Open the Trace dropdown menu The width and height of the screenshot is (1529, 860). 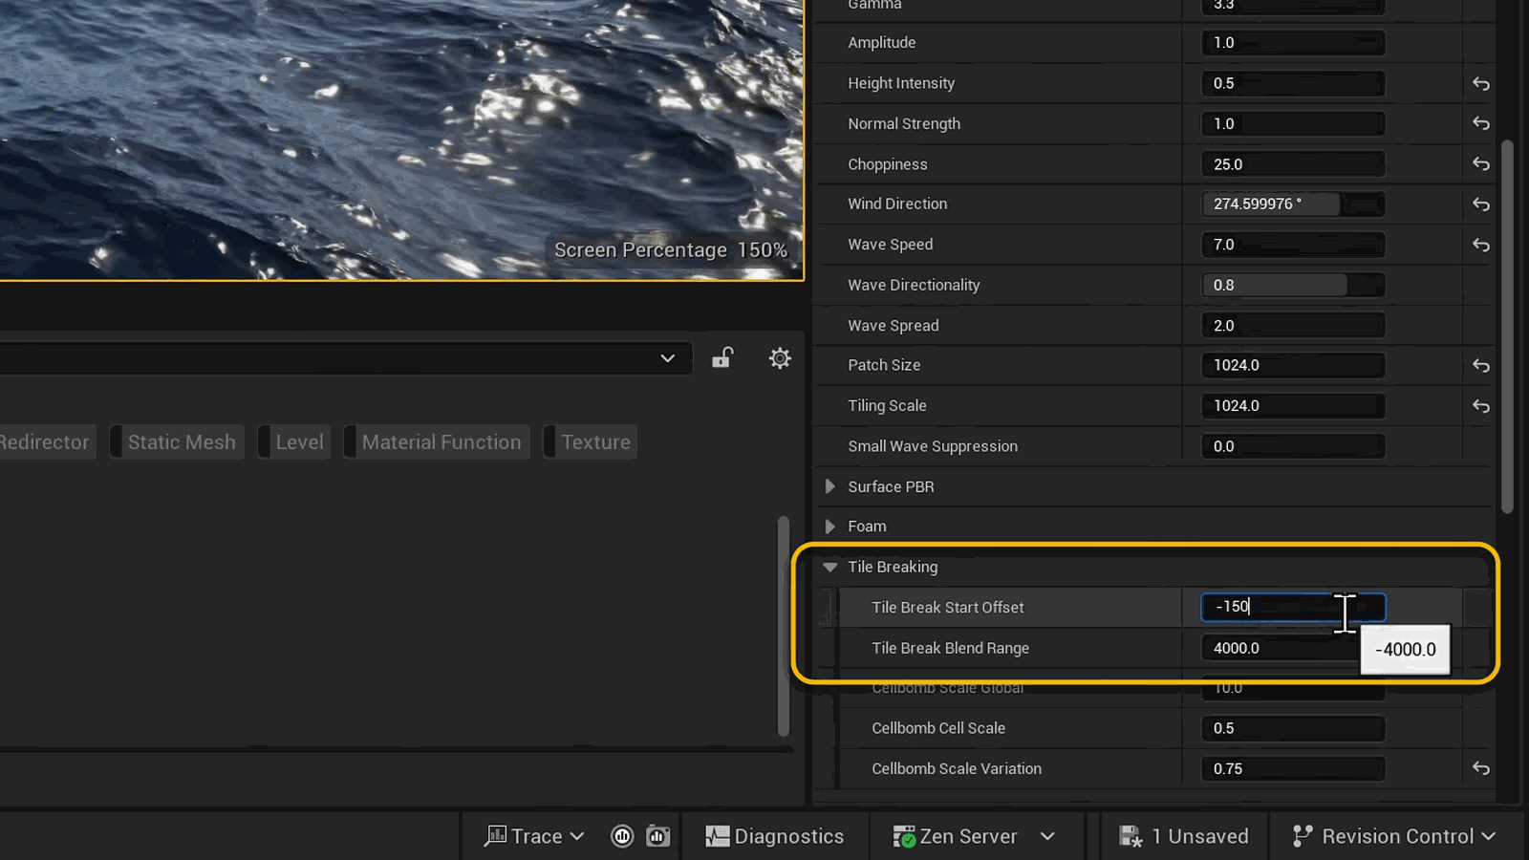click(x=534, y=836)
